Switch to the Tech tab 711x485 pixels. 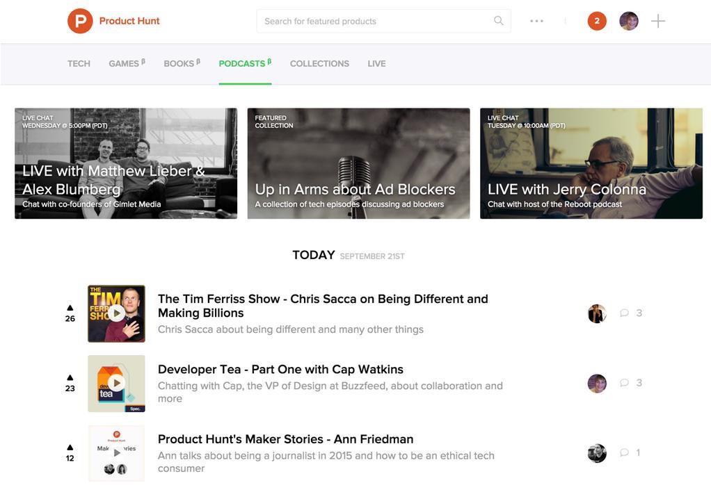pyautogui.click(x=79, y=63)
